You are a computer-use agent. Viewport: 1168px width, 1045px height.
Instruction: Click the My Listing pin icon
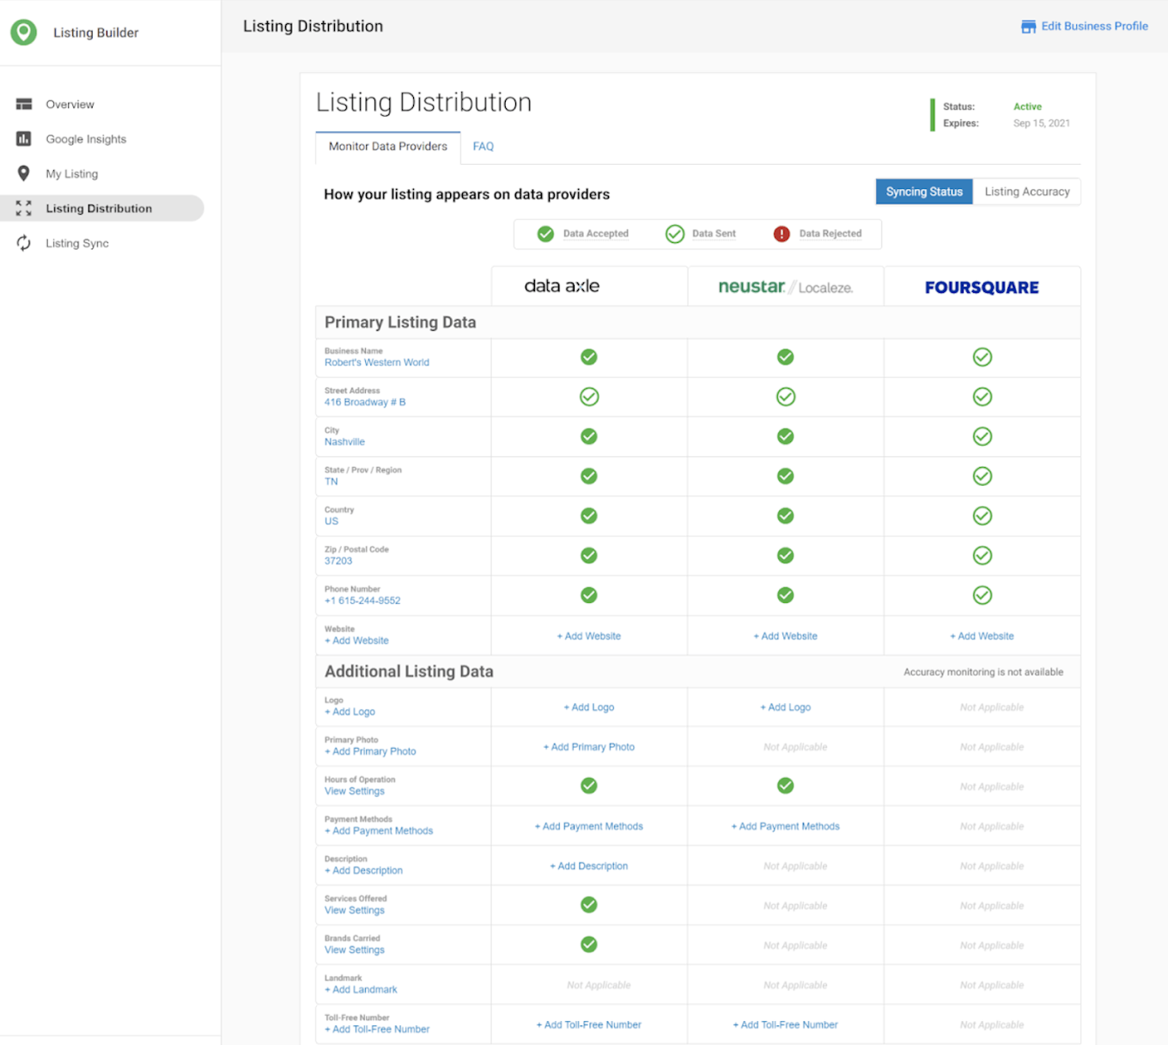click(24, 173)
